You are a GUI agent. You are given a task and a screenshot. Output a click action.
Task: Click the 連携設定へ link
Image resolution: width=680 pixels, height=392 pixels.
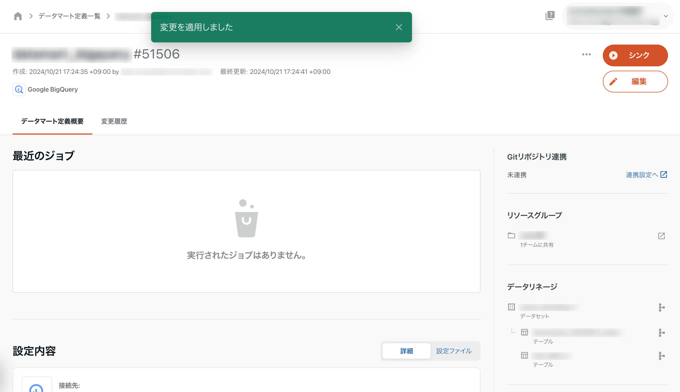point(646,175)
